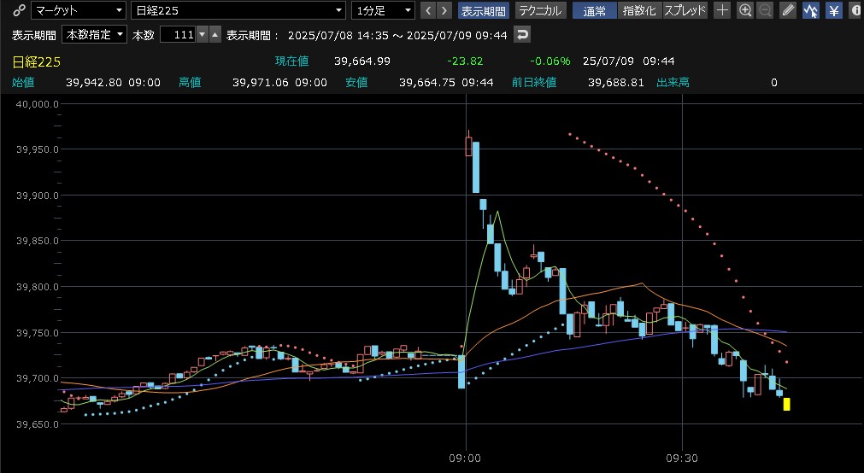Switch to スプレッド chart mode
The width and height of the screenshot is (864, 473).
click(x=685, y=10)
